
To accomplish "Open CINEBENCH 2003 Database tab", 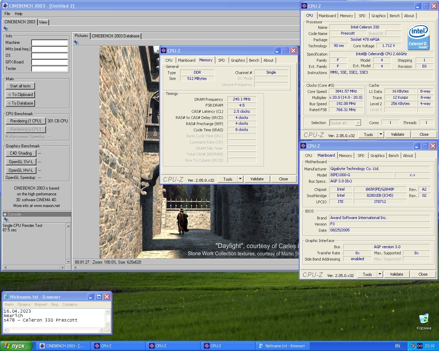I will (116, 36).
